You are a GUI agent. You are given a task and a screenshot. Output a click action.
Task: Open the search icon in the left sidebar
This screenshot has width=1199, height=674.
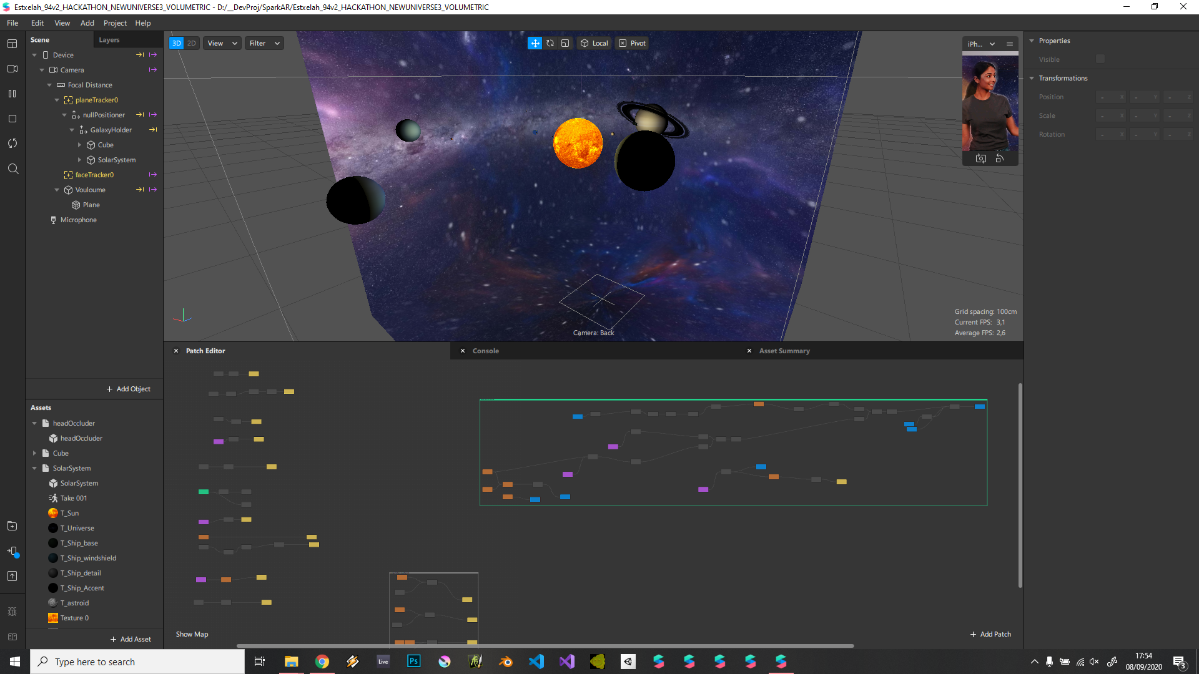pos(12,169)
